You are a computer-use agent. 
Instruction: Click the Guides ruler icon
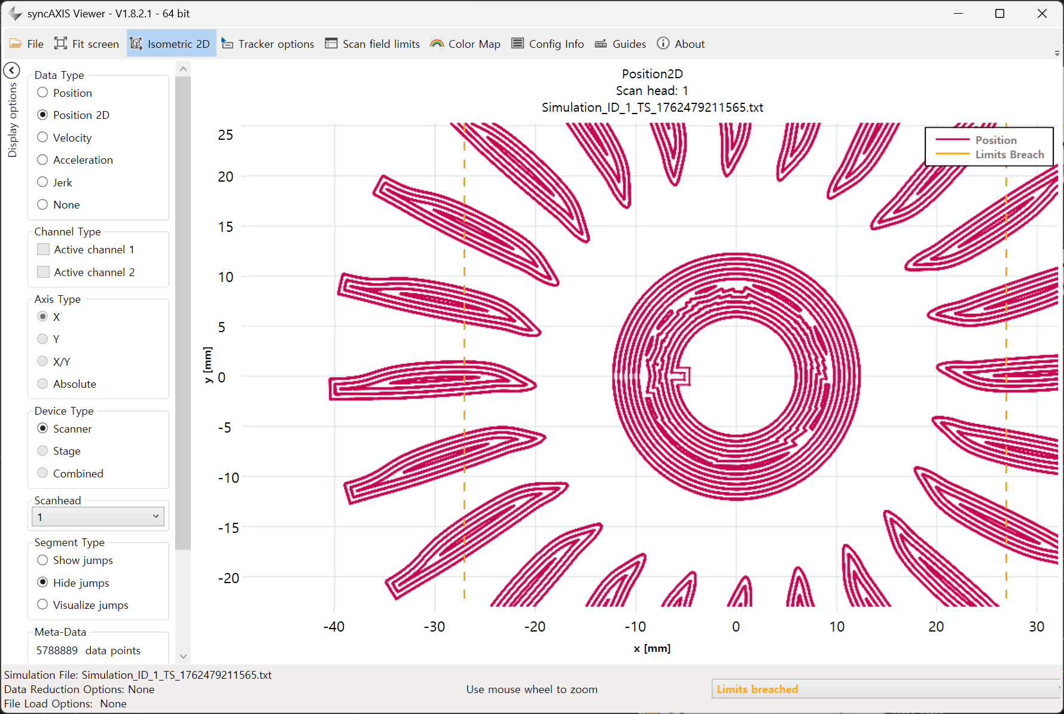click(x=601, y=44)
